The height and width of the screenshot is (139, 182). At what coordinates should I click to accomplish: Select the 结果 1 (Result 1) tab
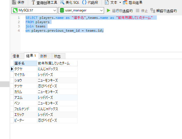[31, 56]
